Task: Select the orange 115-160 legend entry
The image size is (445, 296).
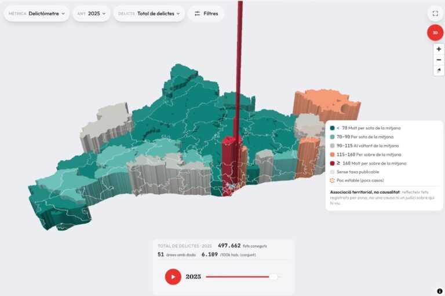Action: pyautogui.click(x=366, y=154)
